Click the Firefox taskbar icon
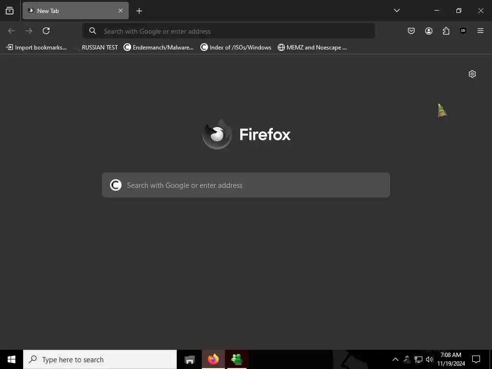 click(x=213, y=359)
